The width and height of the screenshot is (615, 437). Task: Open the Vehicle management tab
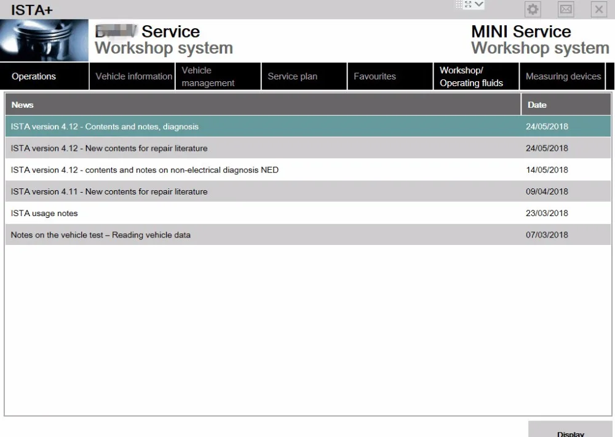click(218, 76)
